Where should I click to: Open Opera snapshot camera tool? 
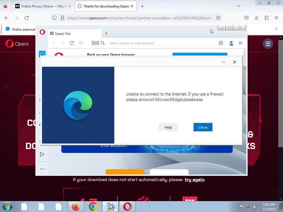click(221, 43)
